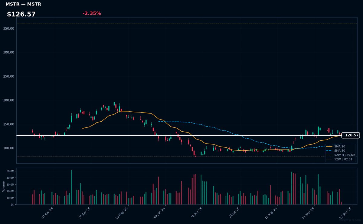Click the SMA 50 legend entry
This screenshot has height=224, width=363.
pyautogui.click(x=336, y=150)
